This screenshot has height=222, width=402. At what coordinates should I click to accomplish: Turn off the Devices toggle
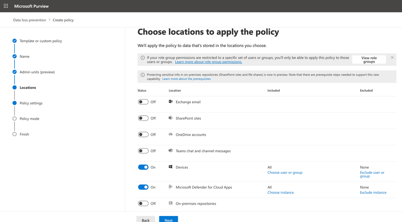pos(143,167)
